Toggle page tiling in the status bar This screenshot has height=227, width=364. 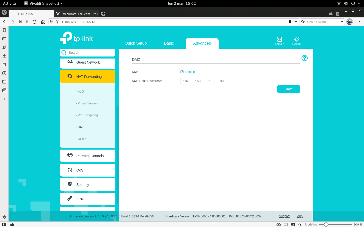(286, 224)
